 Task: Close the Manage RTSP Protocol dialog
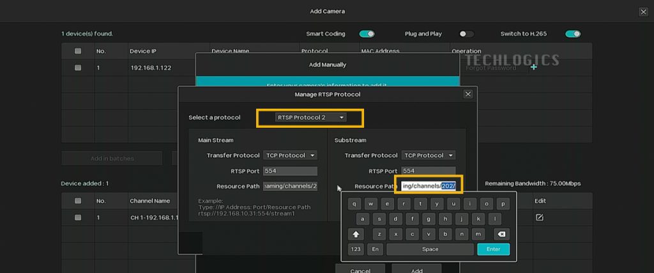click(x=468, y=94)
